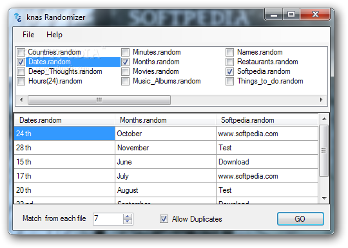The width and height of the screenshot is (348, 248).
Task: Click the Months.random column header
Action: 166,120
